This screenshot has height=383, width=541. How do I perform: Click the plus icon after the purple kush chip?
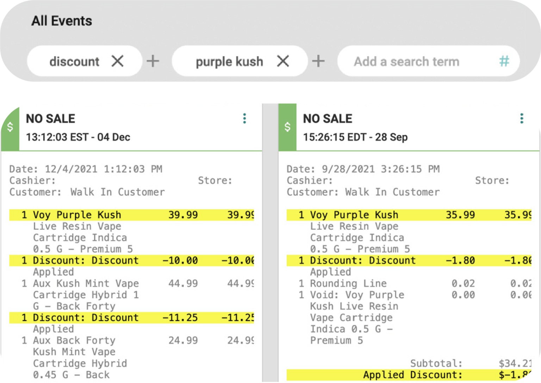coord(318,61)
